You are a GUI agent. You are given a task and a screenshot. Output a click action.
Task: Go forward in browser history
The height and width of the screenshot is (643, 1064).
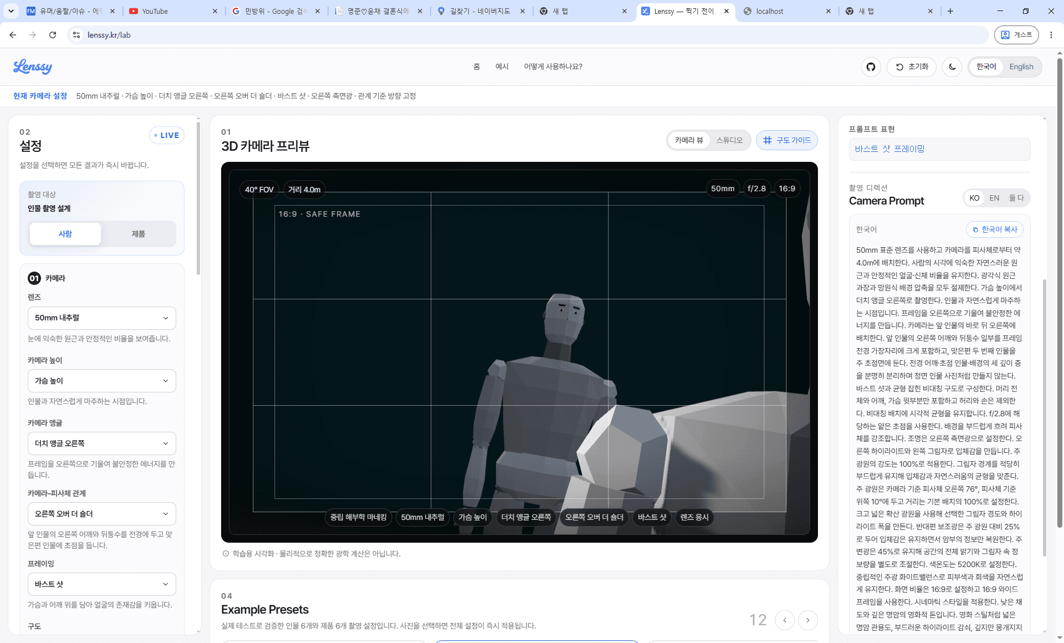tap(33, 35)
